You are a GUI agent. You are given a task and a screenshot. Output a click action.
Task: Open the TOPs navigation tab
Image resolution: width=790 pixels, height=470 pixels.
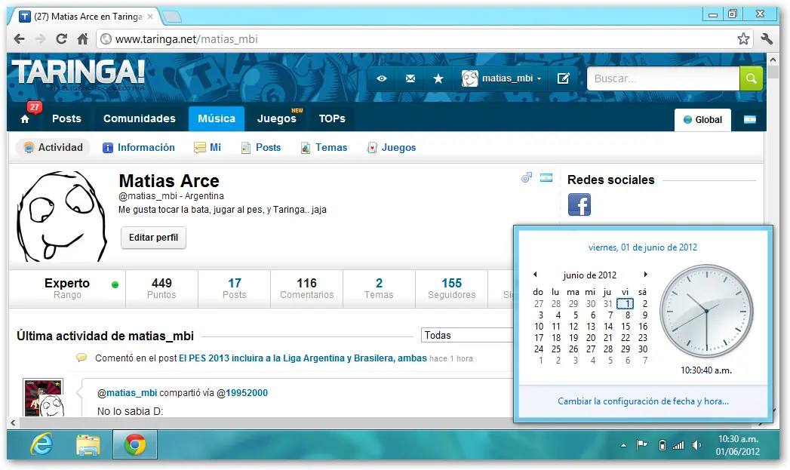click(x=332, y=119)
